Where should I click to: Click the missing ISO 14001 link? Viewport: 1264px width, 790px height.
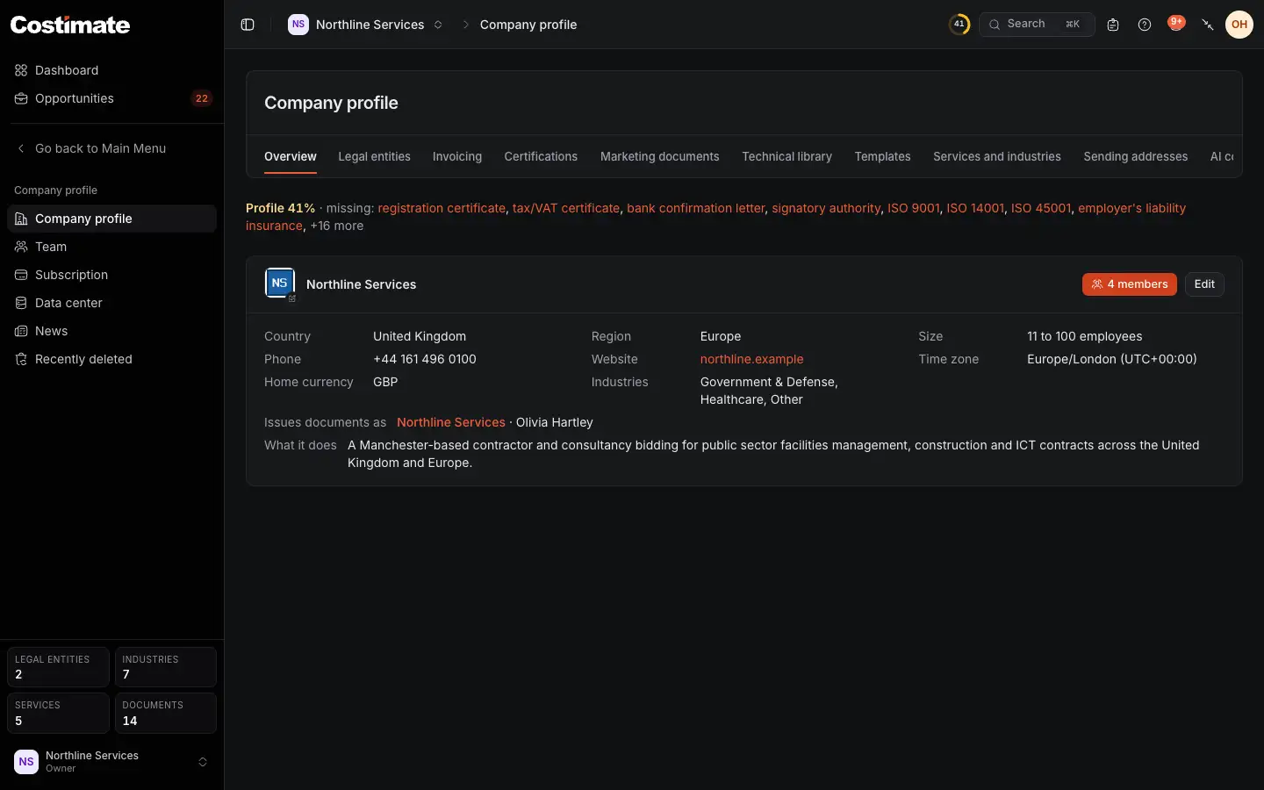point(975,208)
